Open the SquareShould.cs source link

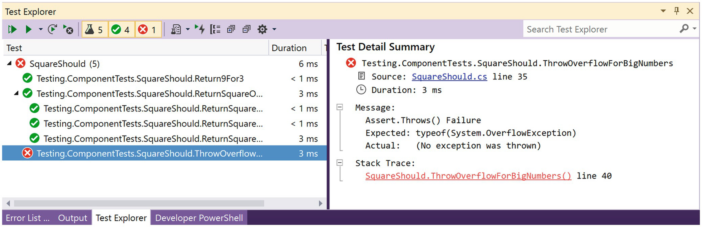tap(449, 76)
